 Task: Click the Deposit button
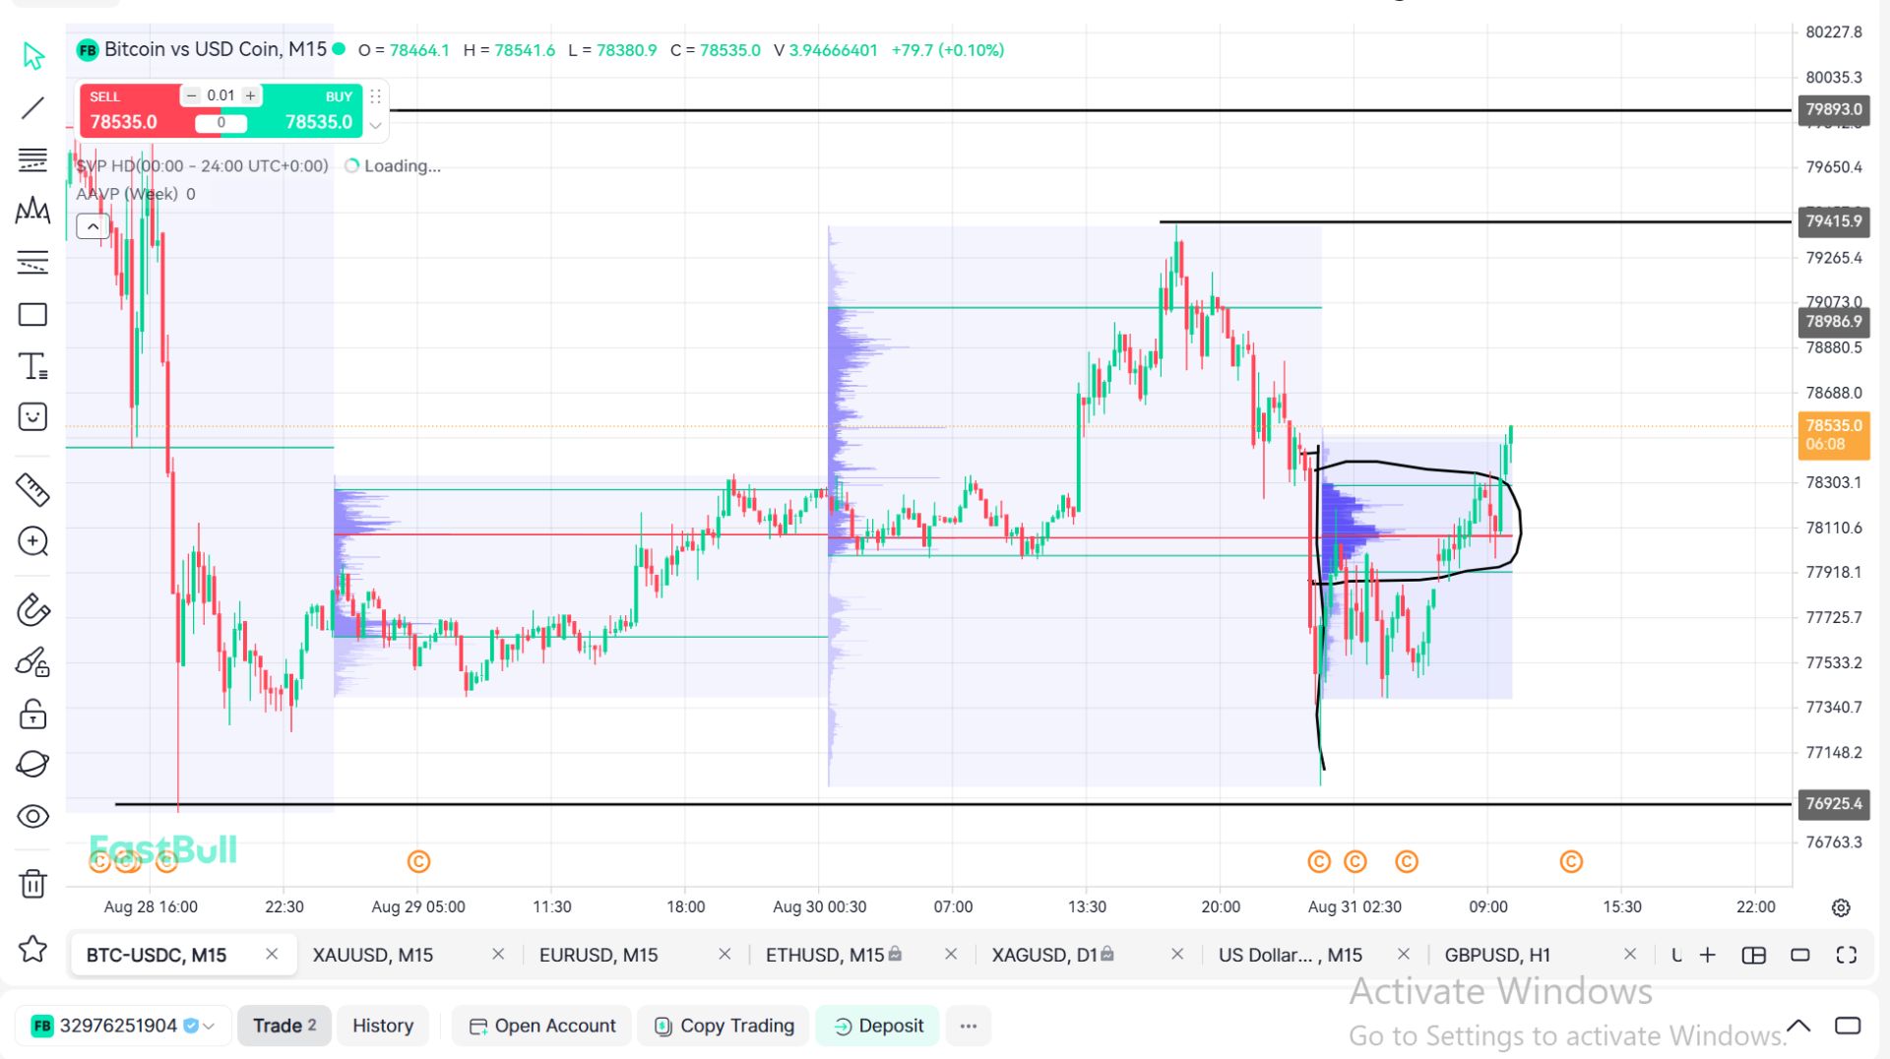click(x=878, y=1026)
